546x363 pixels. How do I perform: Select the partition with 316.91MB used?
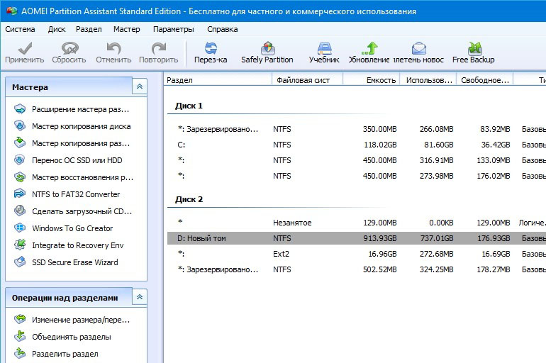[357, 160]
